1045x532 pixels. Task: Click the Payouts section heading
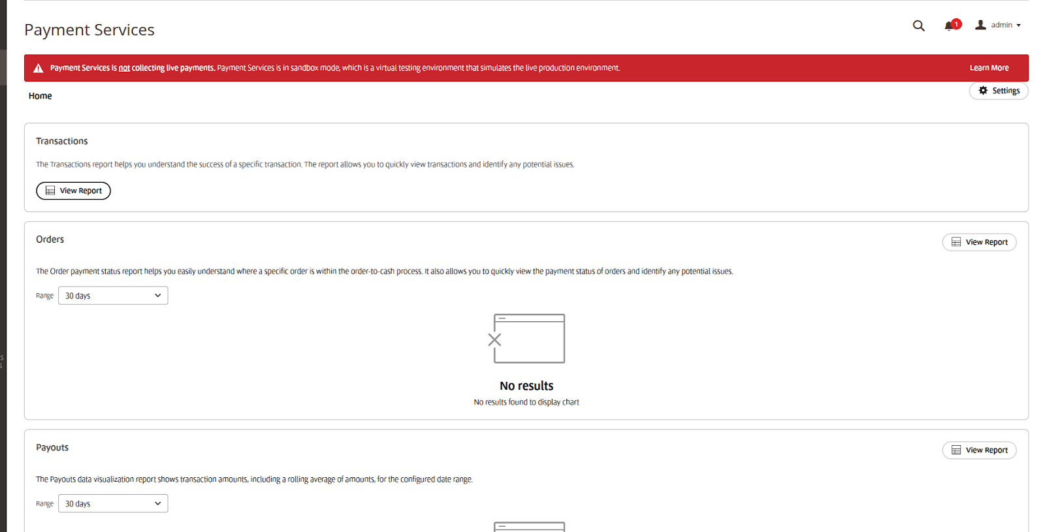pyautogui.click(x=52, y=448)
